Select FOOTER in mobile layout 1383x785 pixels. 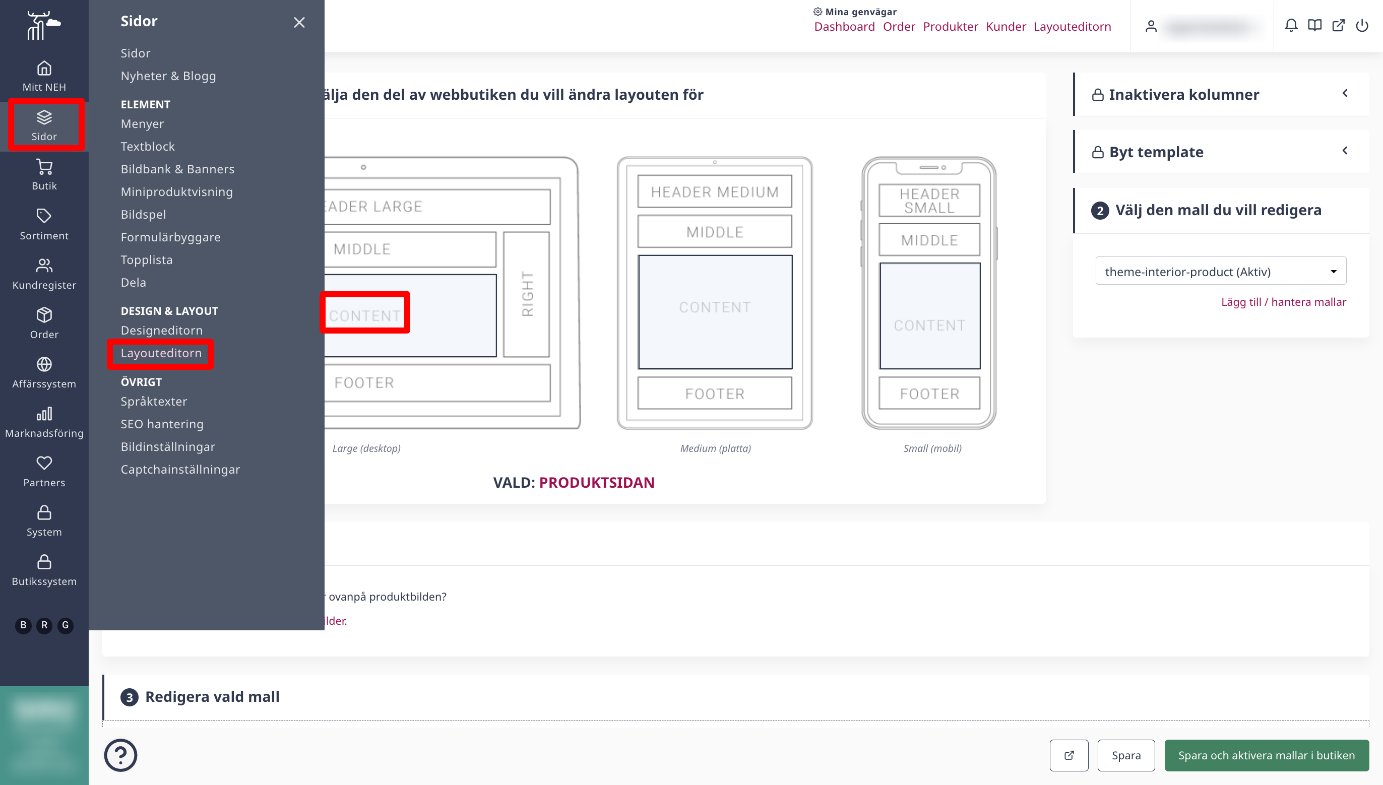(x=929, y=393)
